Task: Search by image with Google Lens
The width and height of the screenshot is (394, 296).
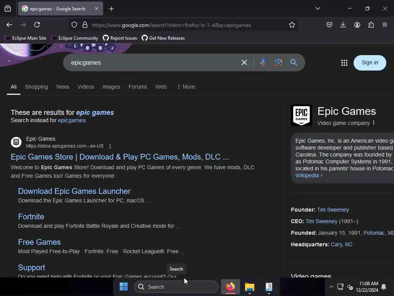Action: pyautogui.click(x=279, y=62)
